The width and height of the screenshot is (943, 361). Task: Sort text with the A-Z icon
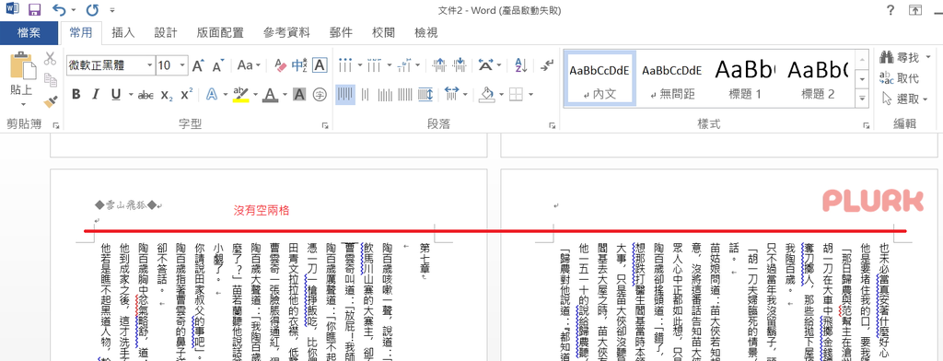pyautogui.click(x=521, y=65)
